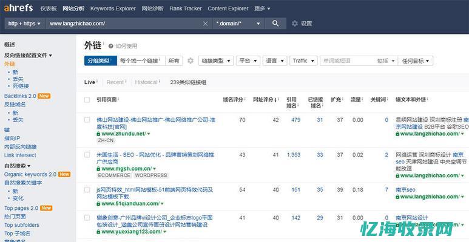Switch to the Recent index tab
The height and width of the screenshot is (242, 469).
[115, 82]
